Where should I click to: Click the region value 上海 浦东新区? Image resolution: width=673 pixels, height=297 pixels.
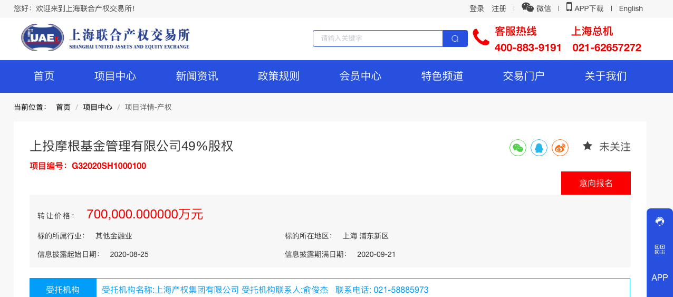366,236
